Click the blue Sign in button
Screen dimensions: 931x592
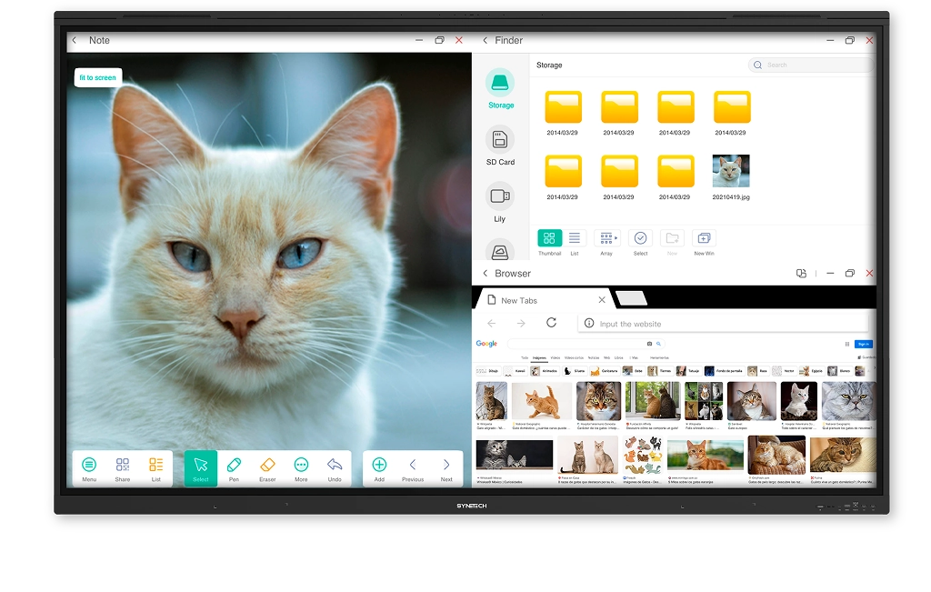click(x=864, y=344)
